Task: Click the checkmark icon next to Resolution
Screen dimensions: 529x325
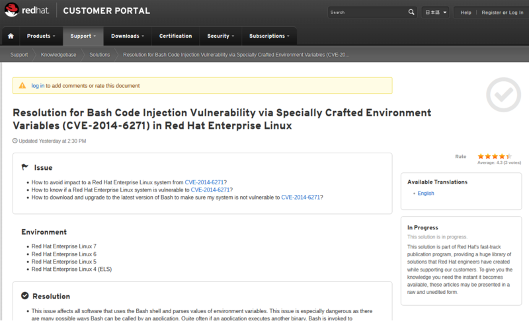Action: pyautogui.click(x=25, y=296)
